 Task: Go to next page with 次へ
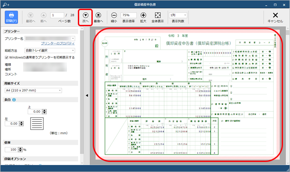85,17
